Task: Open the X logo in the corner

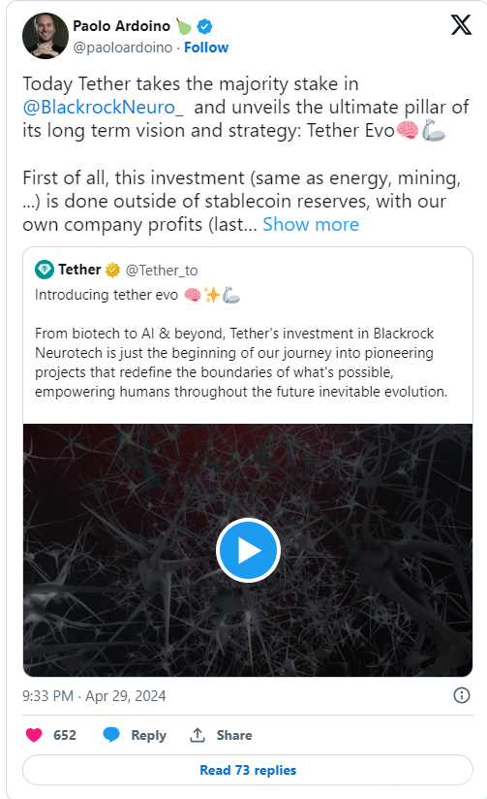Action: tap(461, 24)
